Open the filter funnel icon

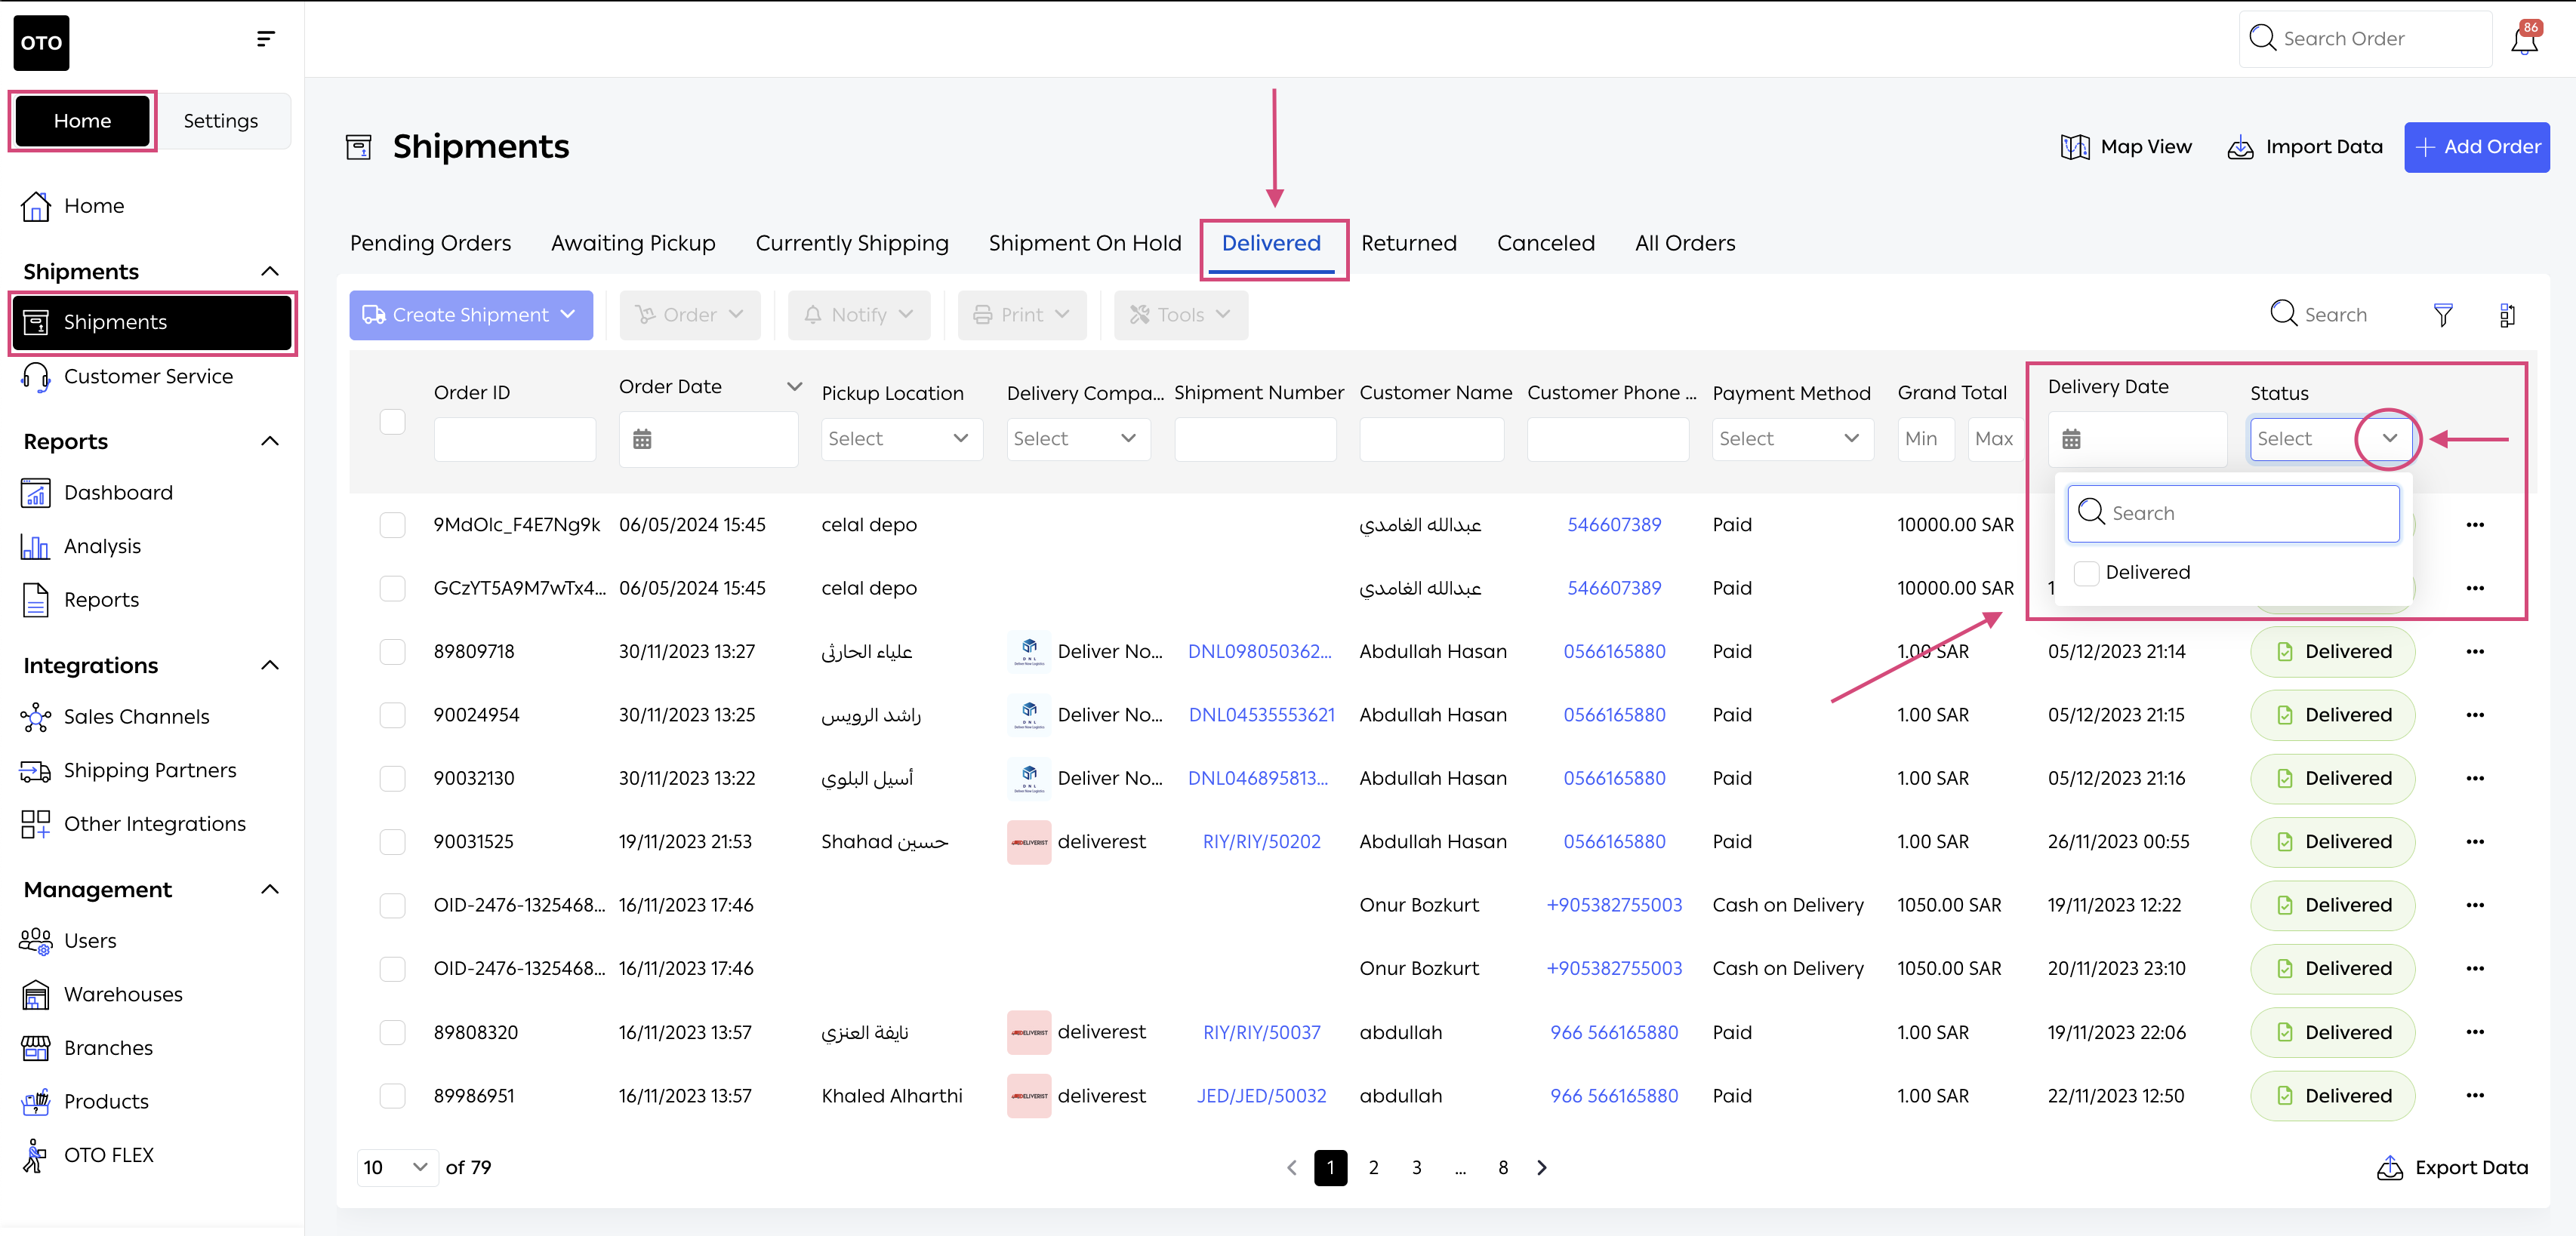click(2442, 315)
